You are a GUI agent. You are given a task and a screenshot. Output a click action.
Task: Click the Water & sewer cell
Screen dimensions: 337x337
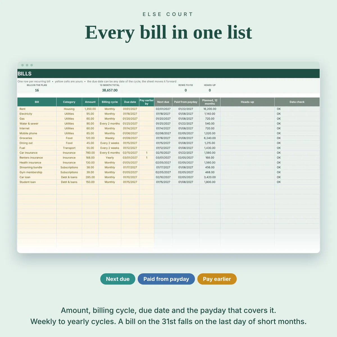click(37, 124)
